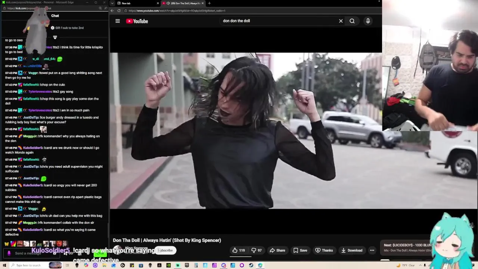Open the 'Gift 1 sub to take 2nd' banner
The image size is (478, 269).
click(67, 28)
